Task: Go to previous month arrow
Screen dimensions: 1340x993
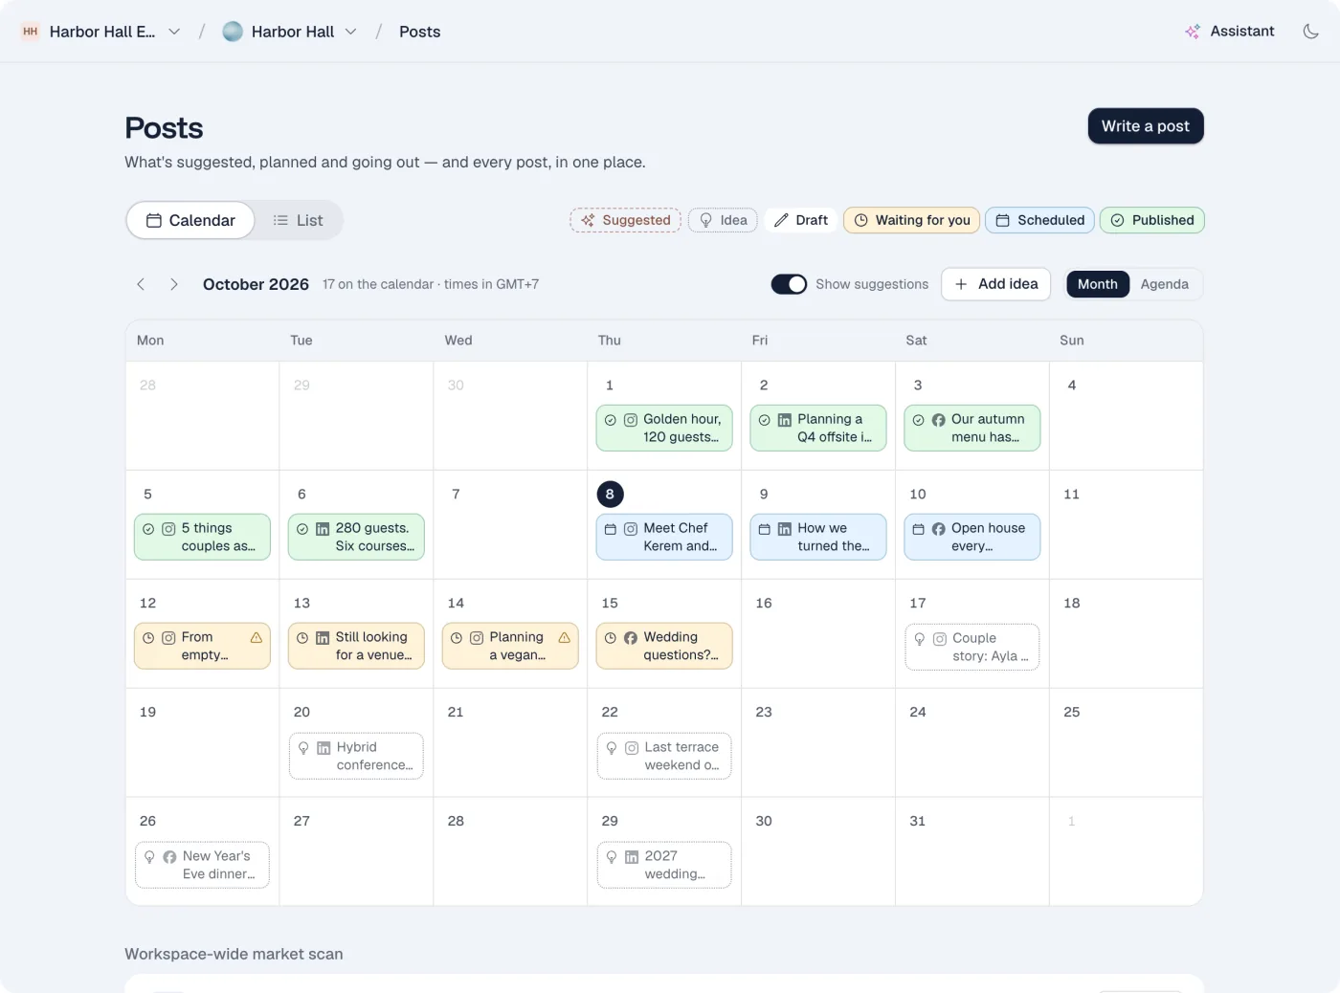Action: tap(141, 284)
